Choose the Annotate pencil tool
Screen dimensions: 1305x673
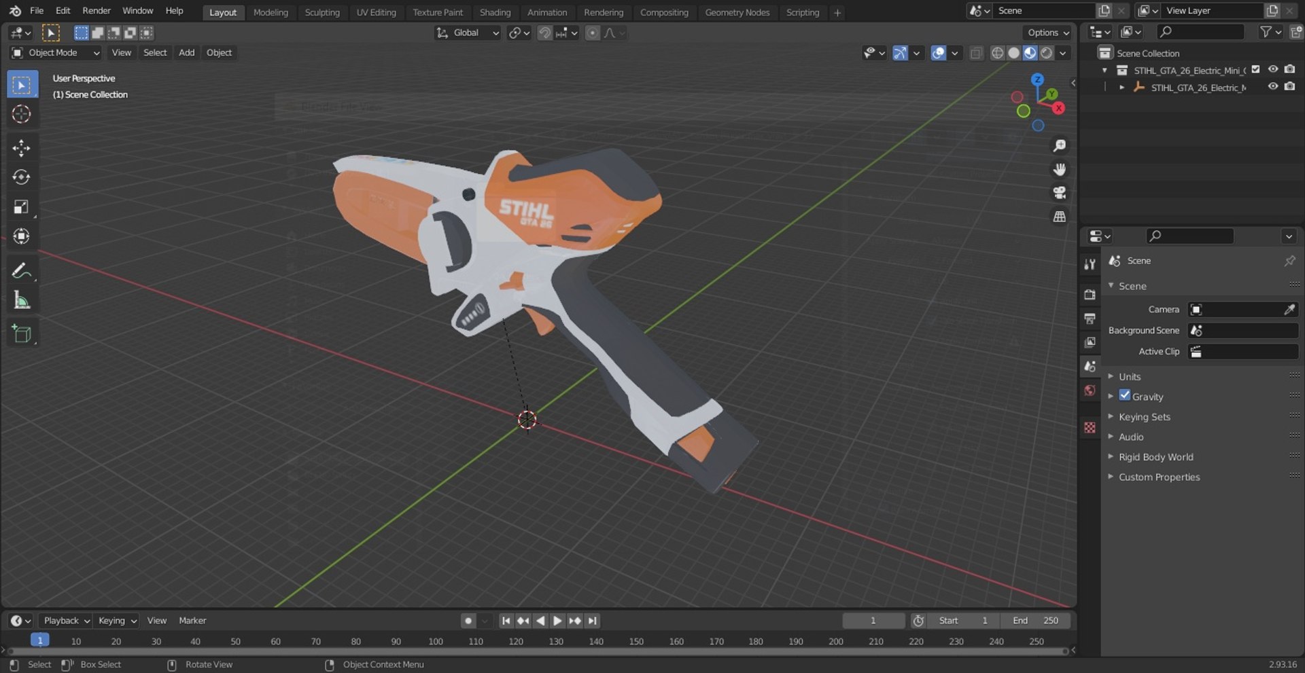click(x=22, y=270)
